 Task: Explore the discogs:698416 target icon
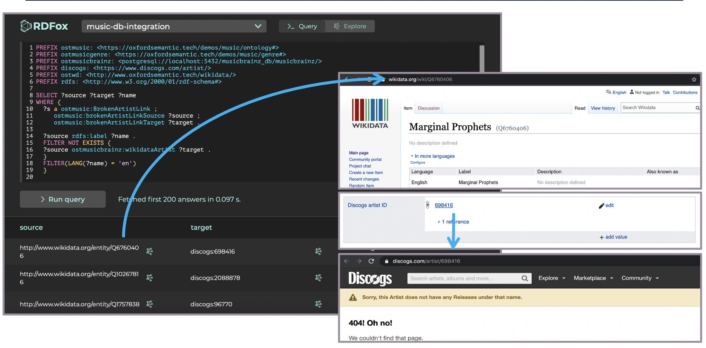tap(318, 251)
